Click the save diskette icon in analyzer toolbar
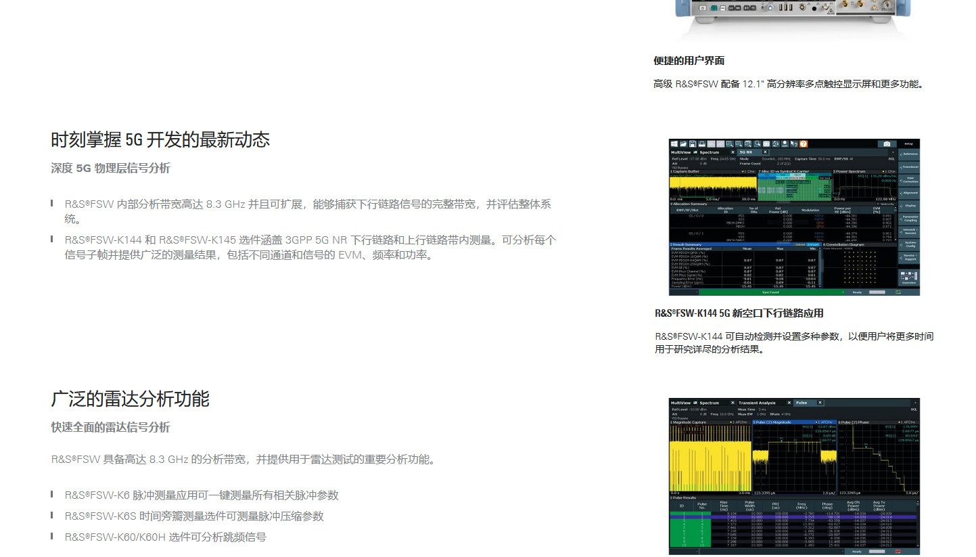 coord(693,144)
